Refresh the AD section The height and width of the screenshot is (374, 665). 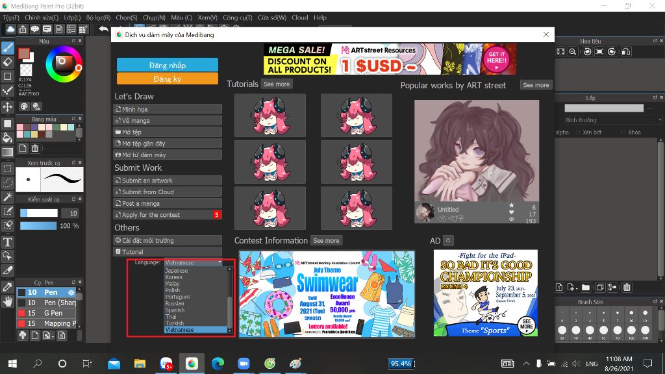[448, 240]
